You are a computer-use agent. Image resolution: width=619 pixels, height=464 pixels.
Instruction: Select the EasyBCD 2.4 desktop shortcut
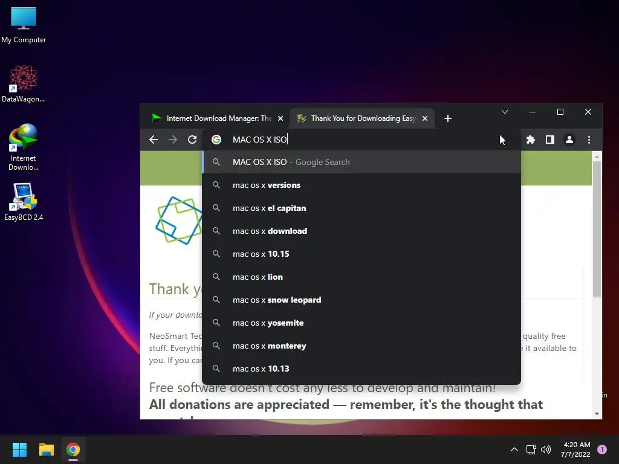pos(24,202)
